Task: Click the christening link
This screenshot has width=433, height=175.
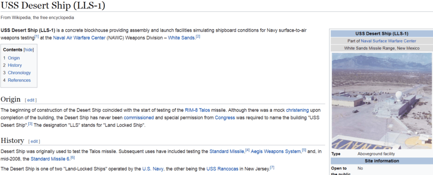Action: pos(298,110)
